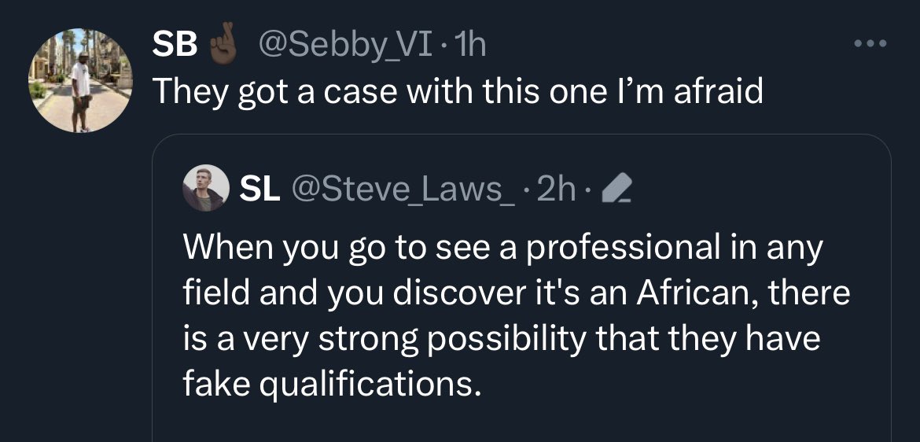
Task: Open SB's profile picture
Action: (82, 80)
